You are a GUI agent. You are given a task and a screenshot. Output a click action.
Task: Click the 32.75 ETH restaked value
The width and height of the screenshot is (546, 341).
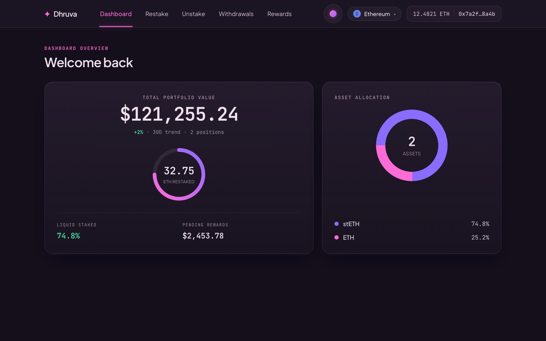coord(179,170)
